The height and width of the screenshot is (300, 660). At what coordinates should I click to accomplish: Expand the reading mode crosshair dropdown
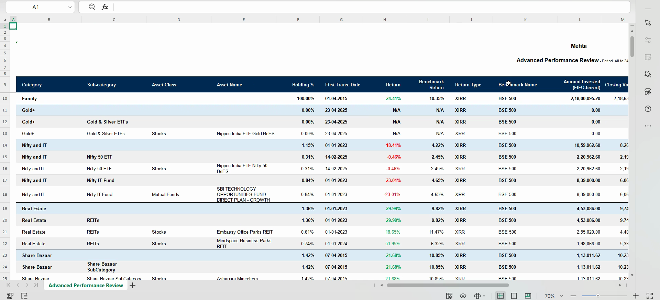pyautogui.click(x=484, y=296)
